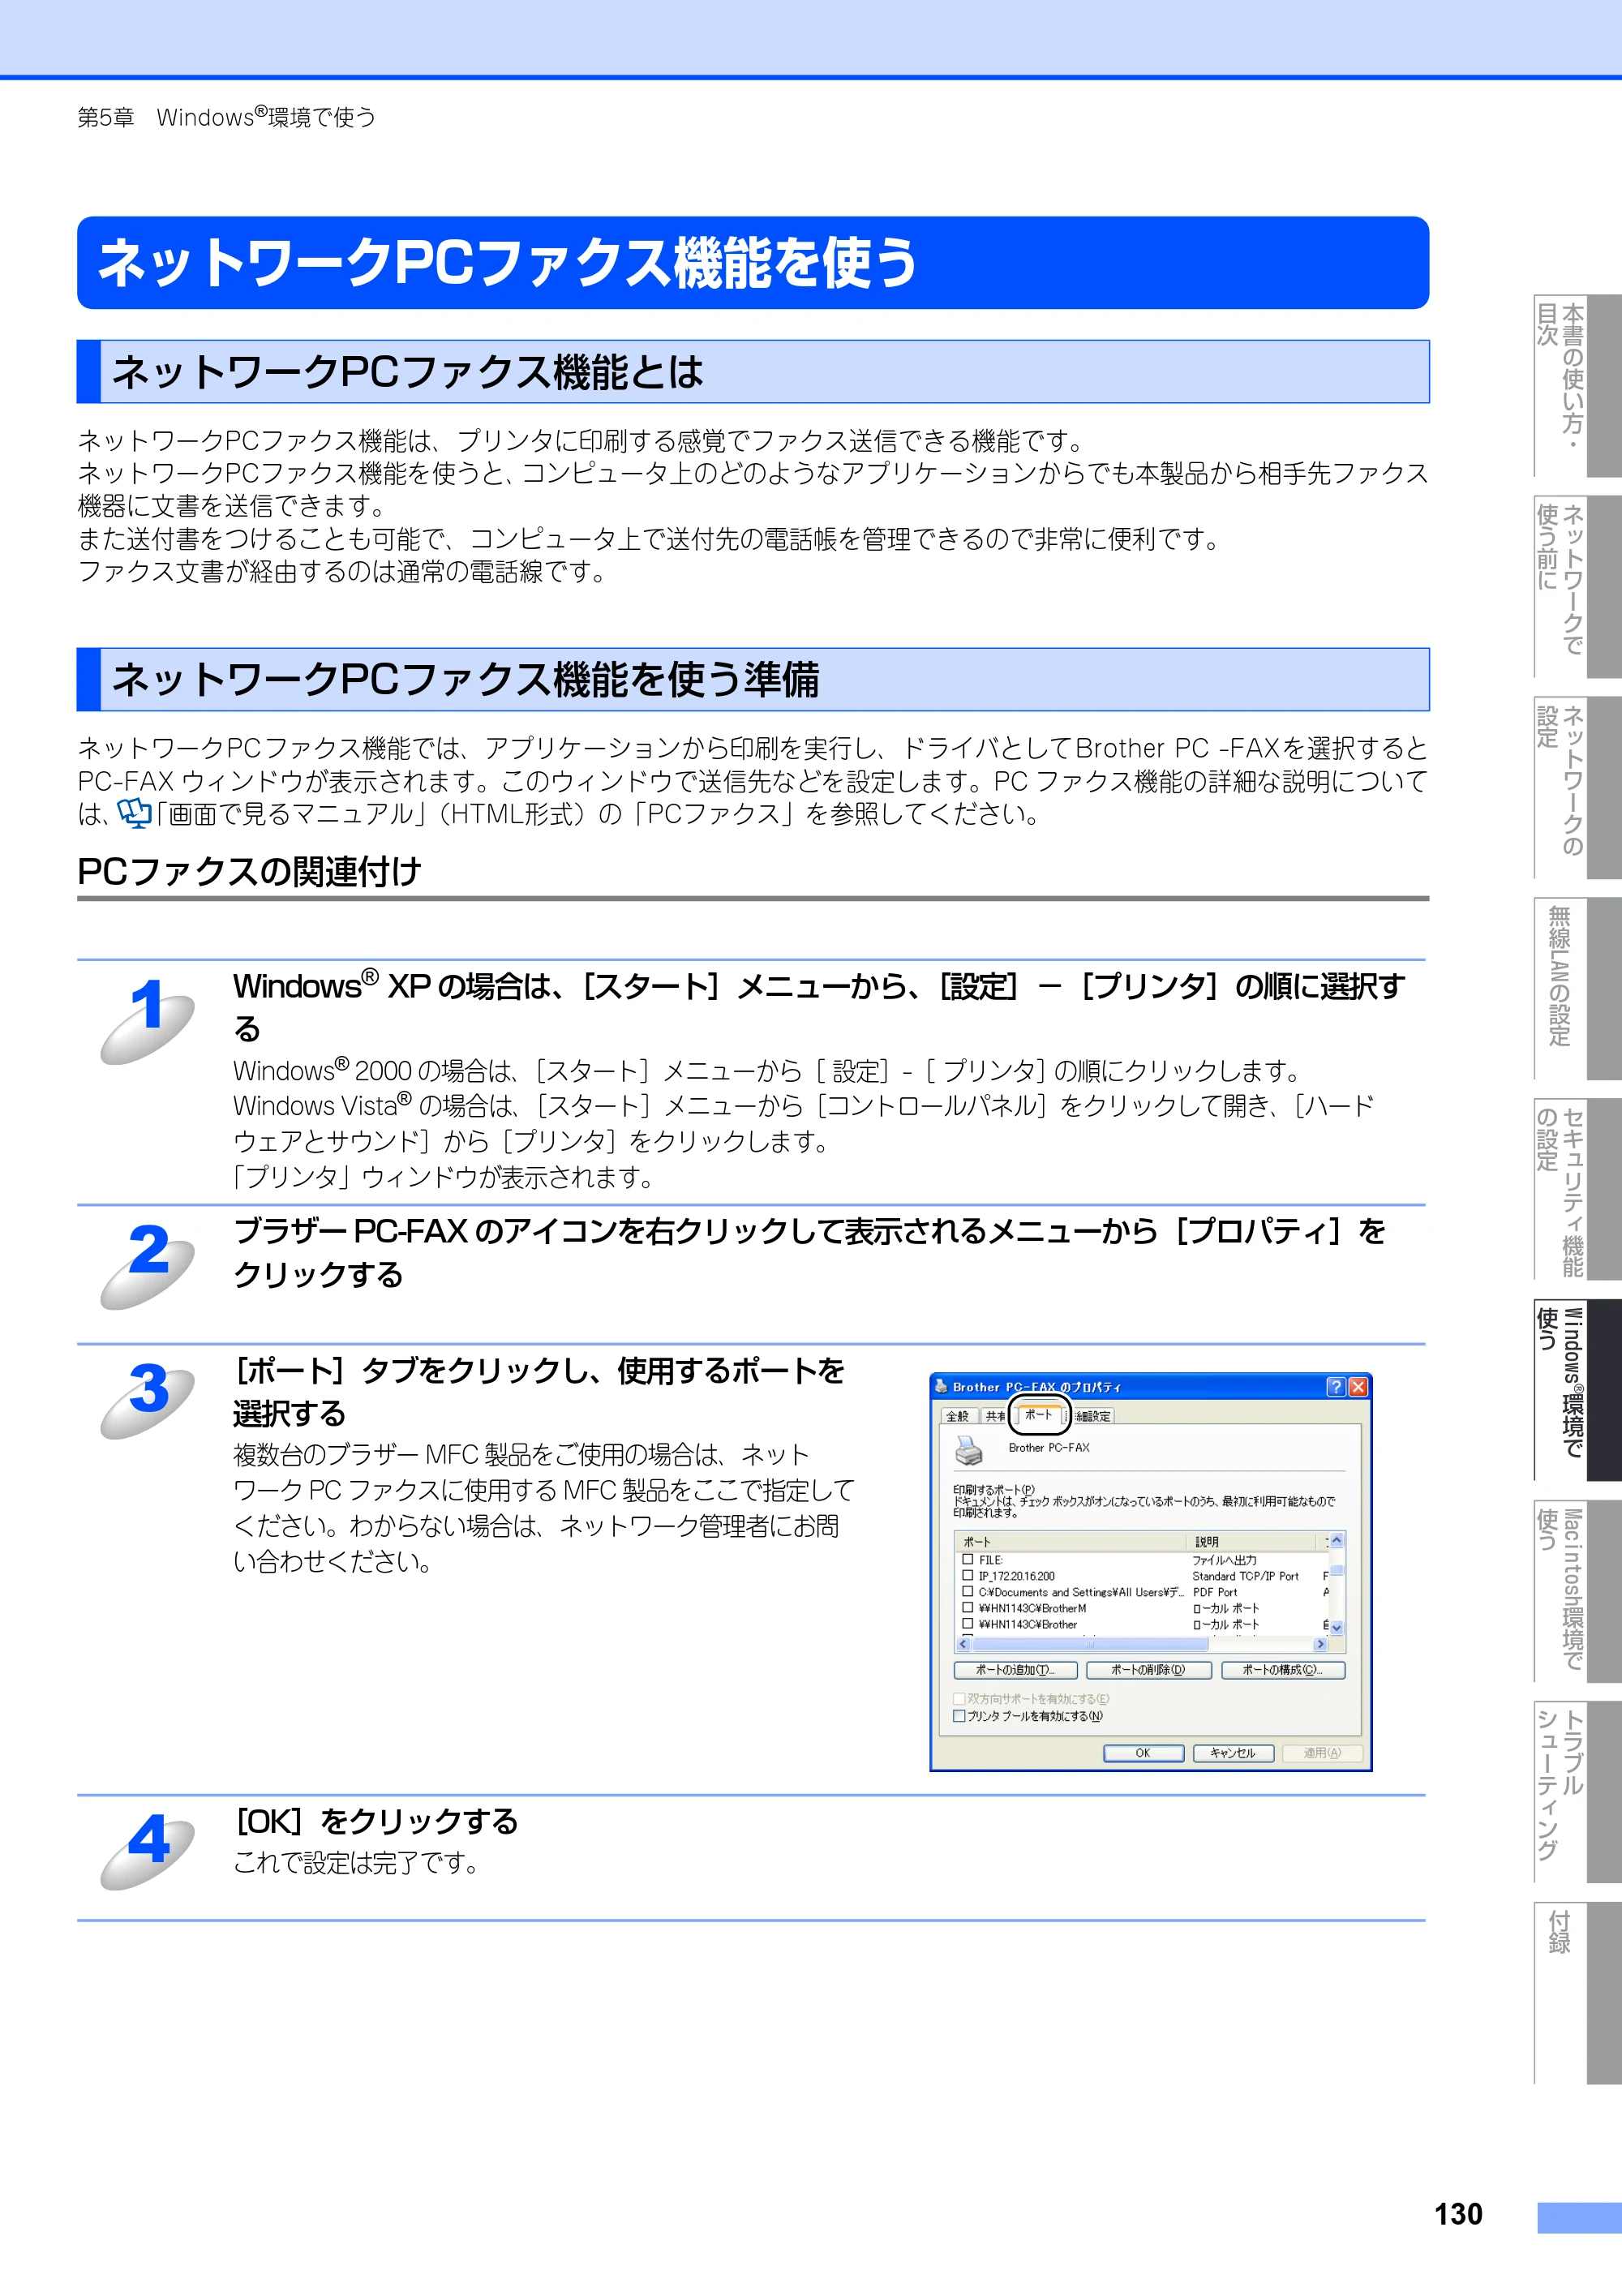Viewport: 1622px width, 2296px height.
Task: Click the port list scroll-up arrow
Action: point(1337,1540)
